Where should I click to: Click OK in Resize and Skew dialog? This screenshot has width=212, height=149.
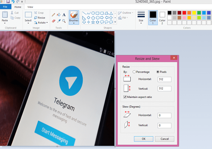pyautogui.click(x=144, y=139)
